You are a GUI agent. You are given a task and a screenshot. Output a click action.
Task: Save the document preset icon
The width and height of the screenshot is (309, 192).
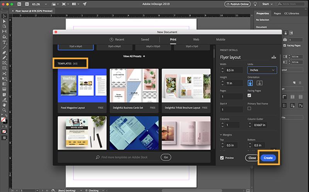tap(273, 57)
